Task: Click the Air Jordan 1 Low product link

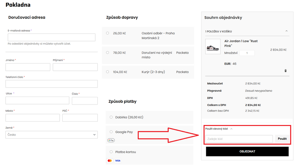Action: (x=241, y=43)
